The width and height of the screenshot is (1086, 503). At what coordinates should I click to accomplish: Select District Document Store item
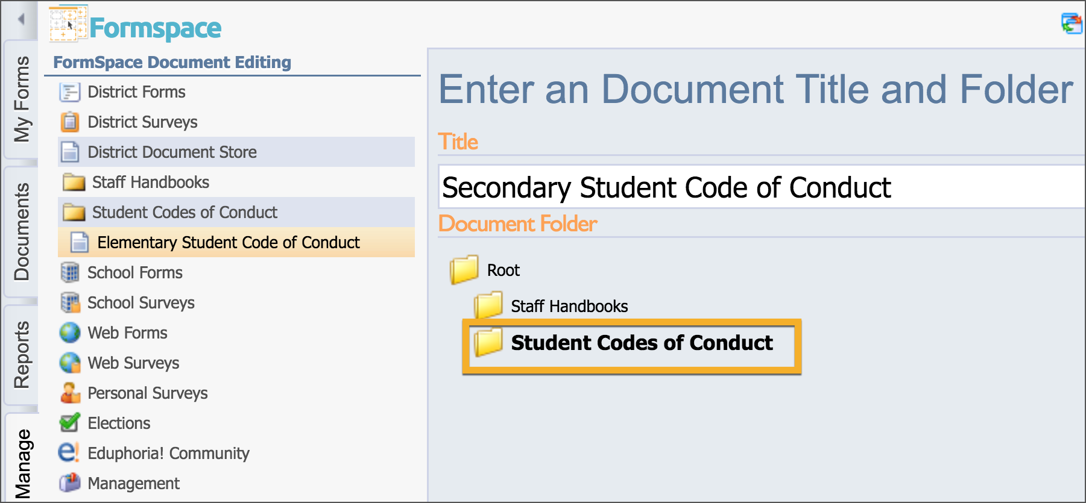pos(236,152)
